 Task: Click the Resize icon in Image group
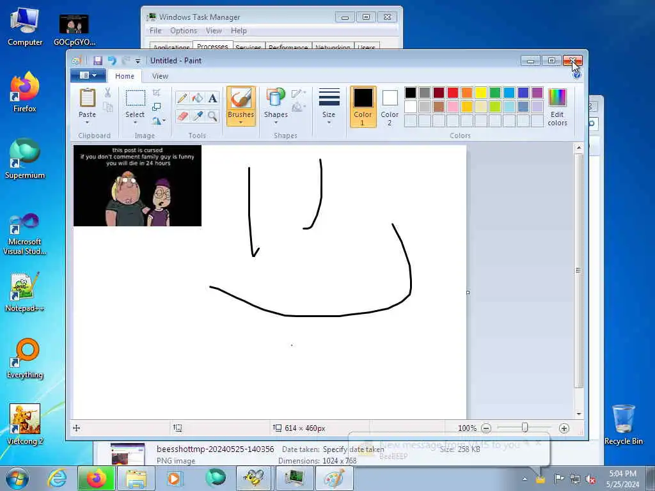pyautogui.click(x=156, y=107)
